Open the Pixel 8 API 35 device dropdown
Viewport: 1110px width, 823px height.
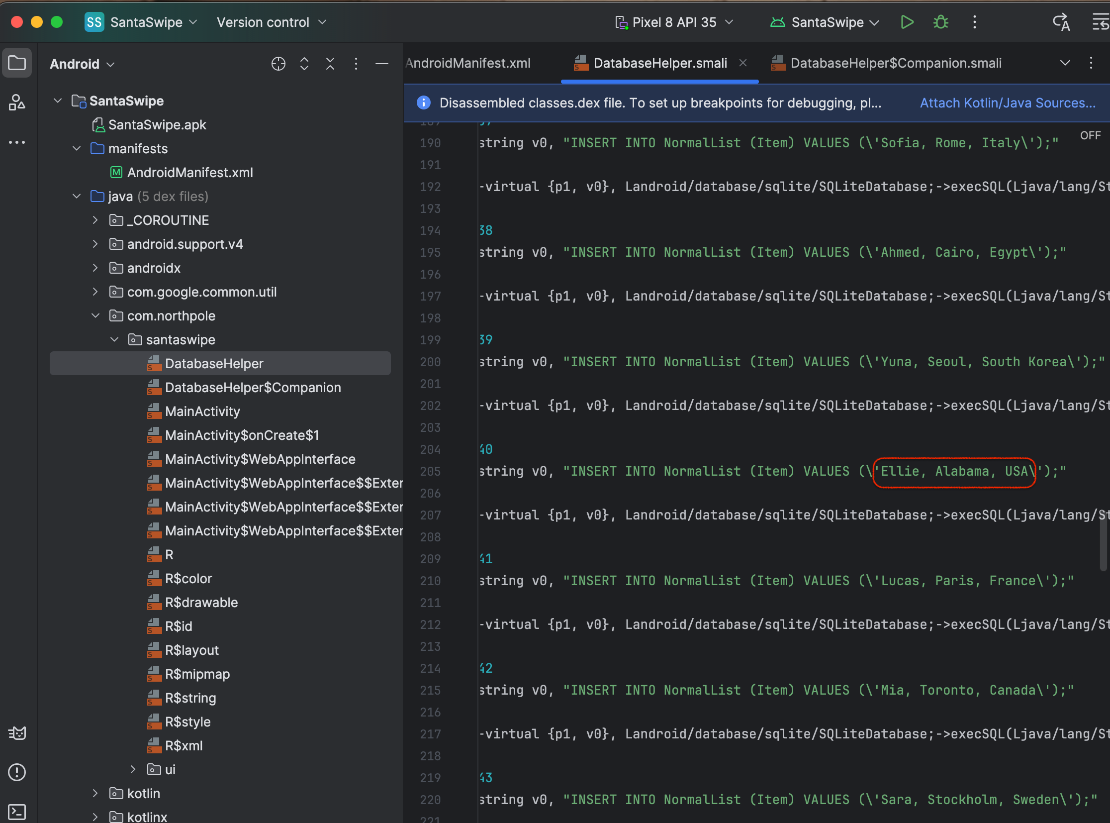[x=674, y=22]
